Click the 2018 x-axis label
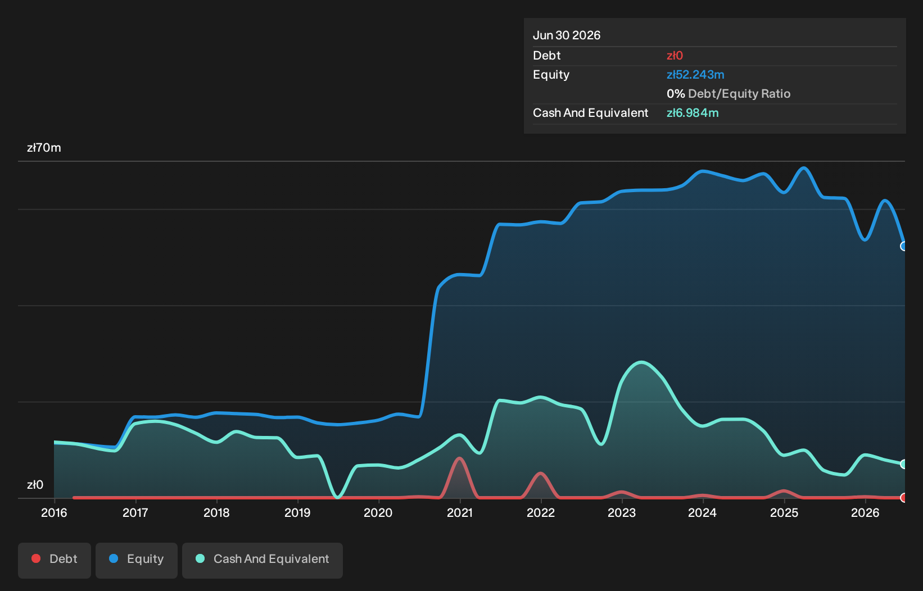 (216, 513)
